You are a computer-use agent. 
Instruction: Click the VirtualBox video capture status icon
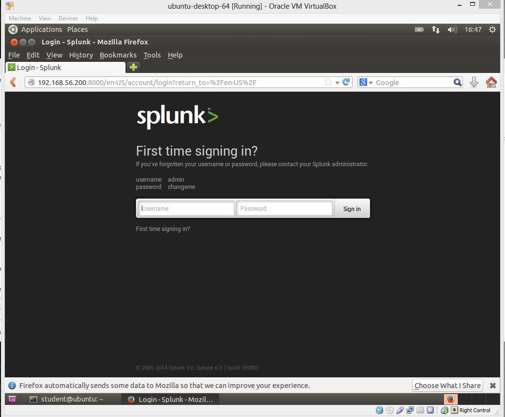431,410
